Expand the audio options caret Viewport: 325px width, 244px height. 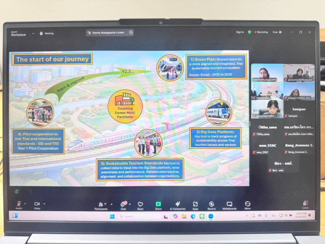25,203
